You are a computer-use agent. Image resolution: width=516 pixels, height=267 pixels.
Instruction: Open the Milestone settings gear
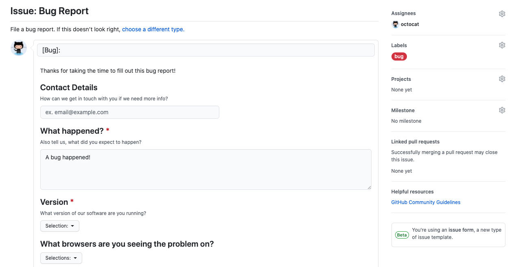502,110
